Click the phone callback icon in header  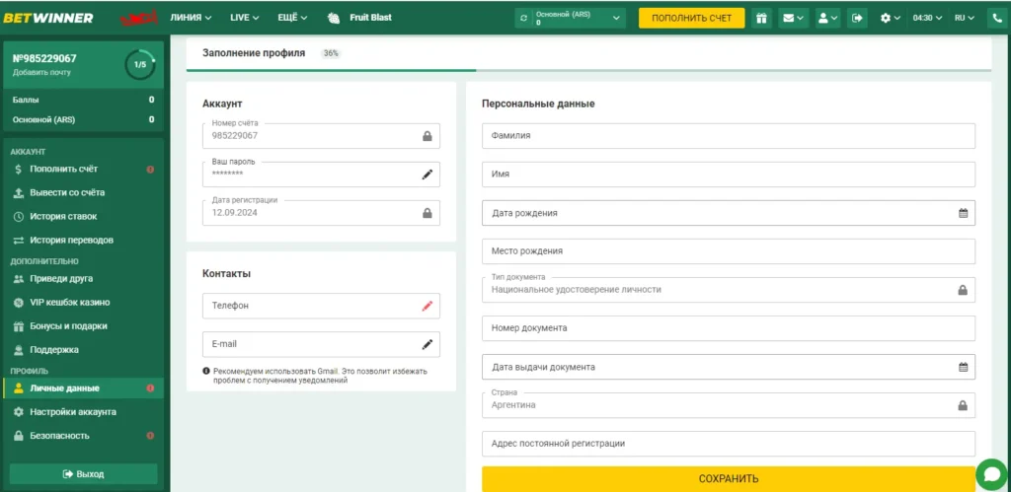coord(994,18)
